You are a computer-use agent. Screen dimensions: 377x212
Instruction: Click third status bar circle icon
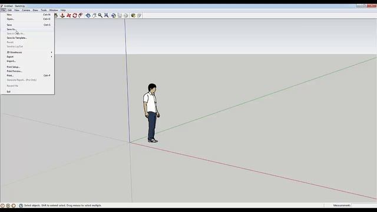pyautogui.click(x=14, y=206)
